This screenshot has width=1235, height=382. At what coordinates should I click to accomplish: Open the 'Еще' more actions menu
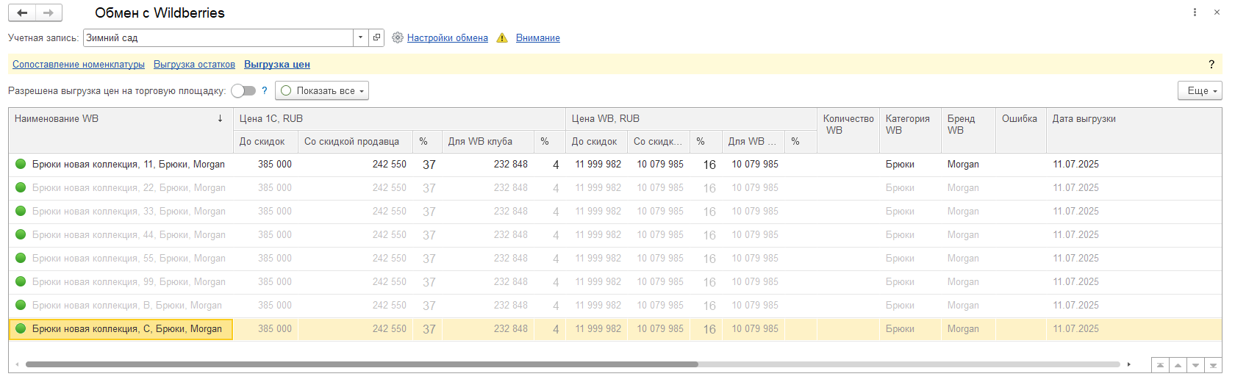(1199, 91)
